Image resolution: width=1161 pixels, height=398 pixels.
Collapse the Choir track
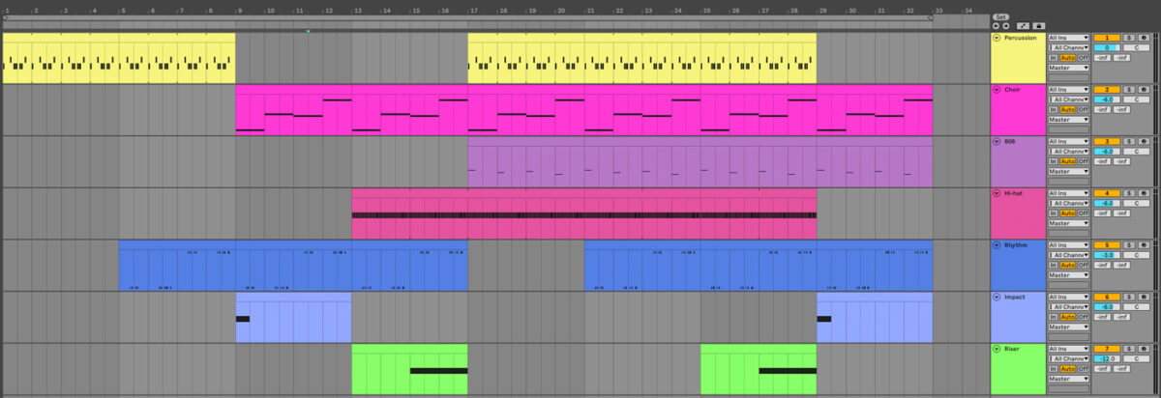pos(997,90)
